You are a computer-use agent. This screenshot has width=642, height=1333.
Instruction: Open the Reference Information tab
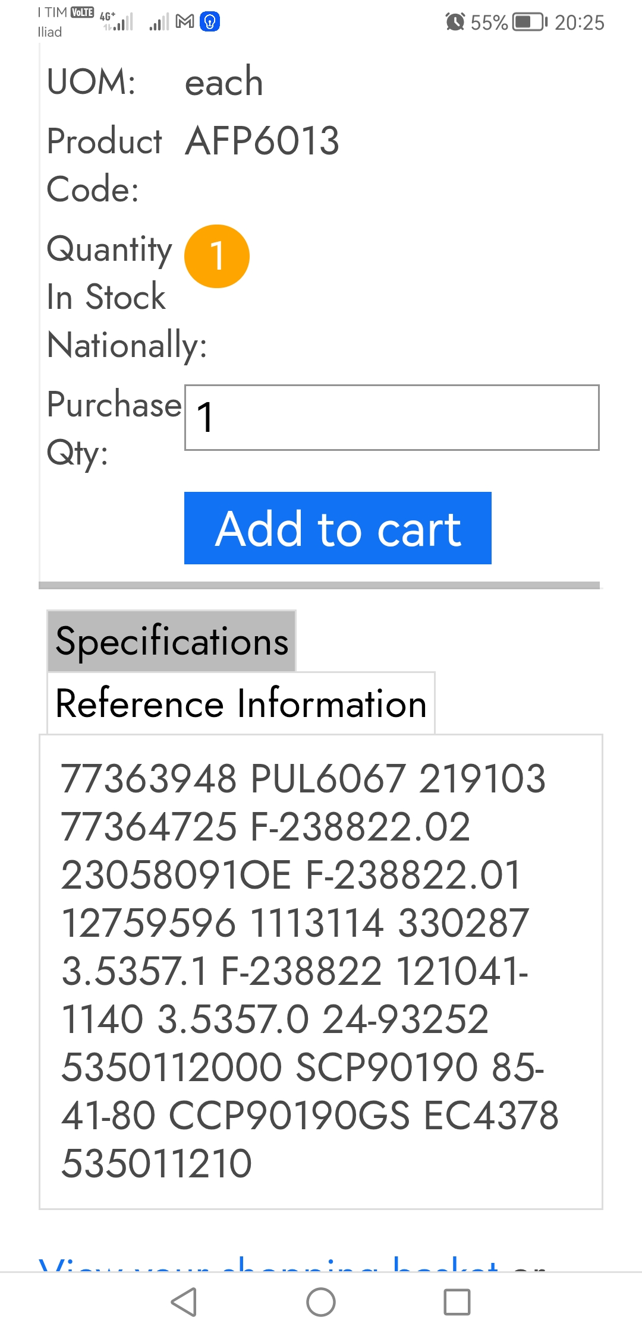241,703
